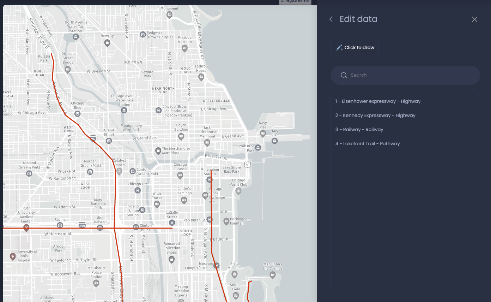Select '4 - Lakefront Trail - Pathway'
The image size is (491, 302).
[368, 144]
